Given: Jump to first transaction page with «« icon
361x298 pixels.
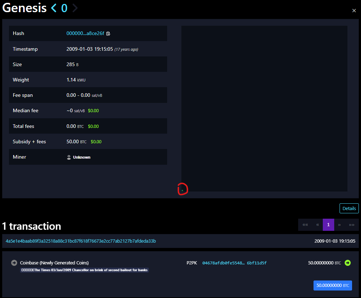Looking at the screenshot, I should point(305,225).
